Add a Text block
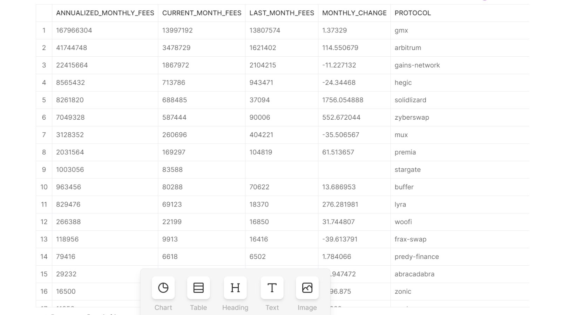Image resolution: width=561 pixels, height=315 pixels. tap(272, 288)
